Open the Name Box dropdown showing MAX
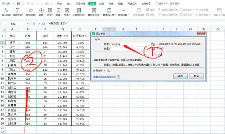The image size is (225, 134). 27,23
